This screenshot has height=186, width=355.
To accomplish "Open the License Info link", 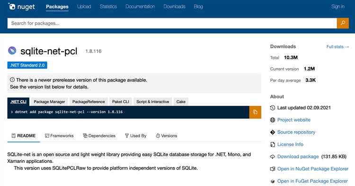I will pos(290,144).
